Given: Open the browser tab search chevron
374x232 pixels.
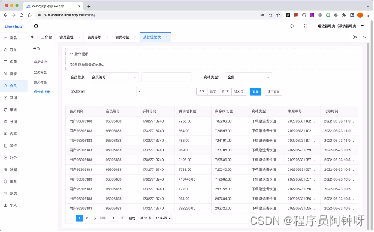Looking at the screenshot, I should [x=368, y=6].
